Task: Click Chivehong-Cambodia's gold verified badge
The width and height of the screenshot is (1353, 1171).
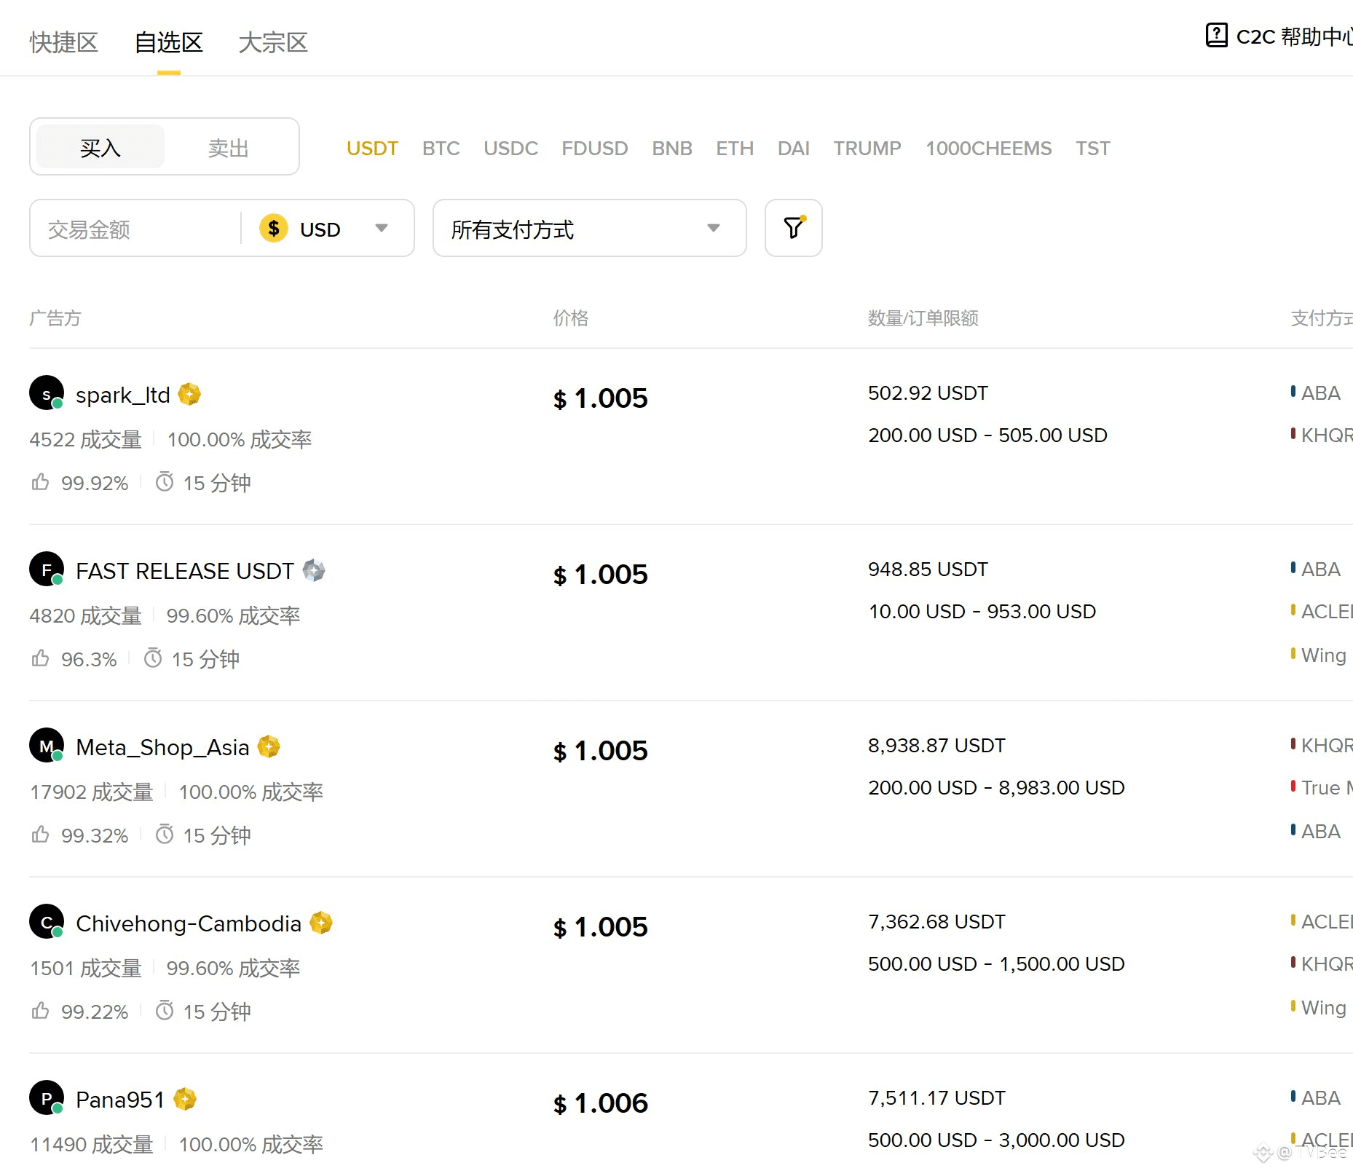Action: coord(321,923)
